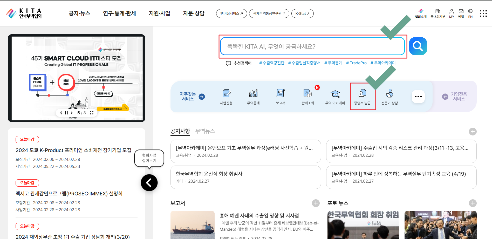Collapse the 협회사업 panel with the black arrow
This screenshot has height=239, width=492.
[x=149, y=183]
